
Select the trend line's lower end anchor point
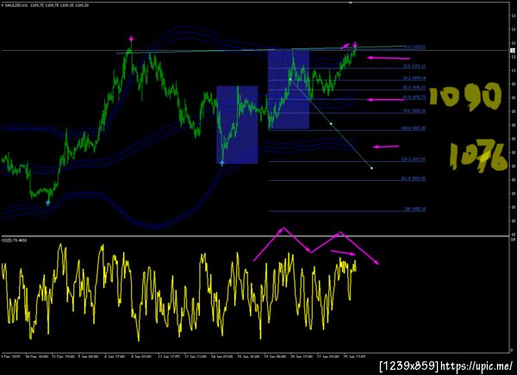(371, 168)
